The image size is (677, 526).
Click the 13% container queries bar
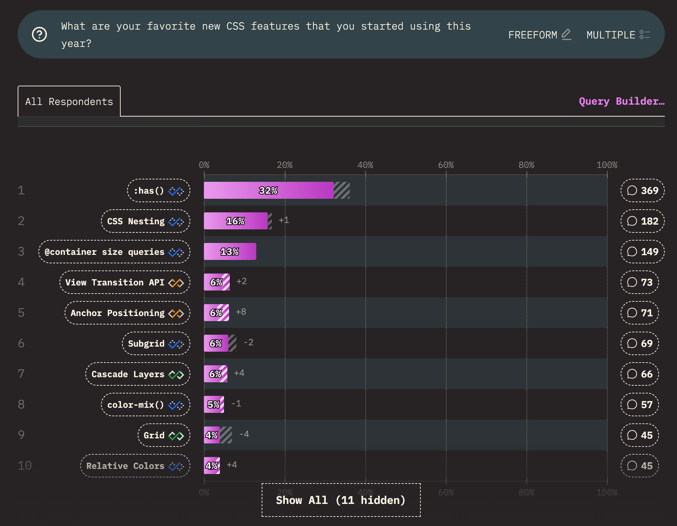[230, 251]
